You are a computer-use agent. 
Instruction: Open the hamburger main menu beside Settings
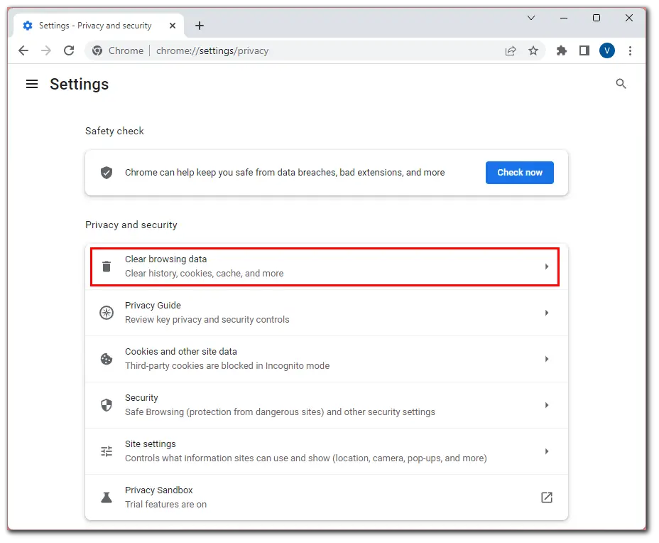point(32,84)
